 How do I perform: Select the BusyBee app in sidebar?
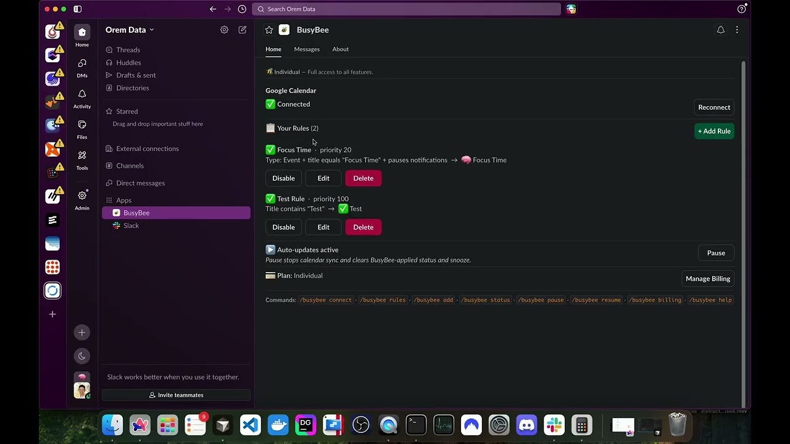coord(176,213)
